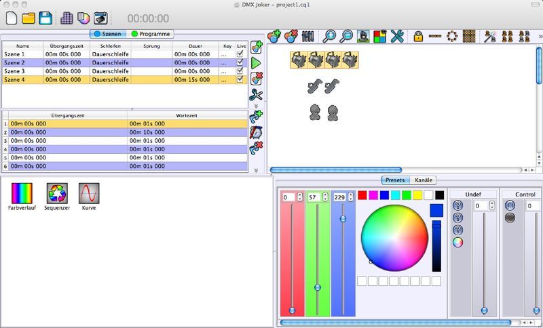
Task: Click the DMX interface device toolbar icon
Action: (x=100, y=18)
